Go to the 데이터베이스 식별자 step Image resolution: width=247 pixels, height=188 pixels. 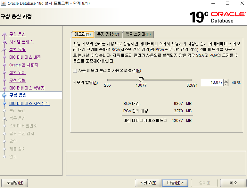tap(27, 88)
